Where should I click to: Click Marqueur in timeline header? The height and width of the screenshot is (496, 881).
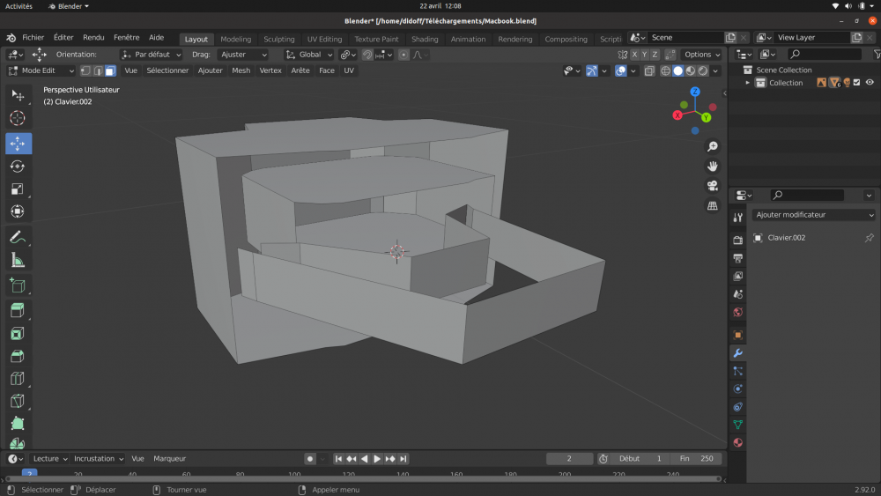point(170,459)
